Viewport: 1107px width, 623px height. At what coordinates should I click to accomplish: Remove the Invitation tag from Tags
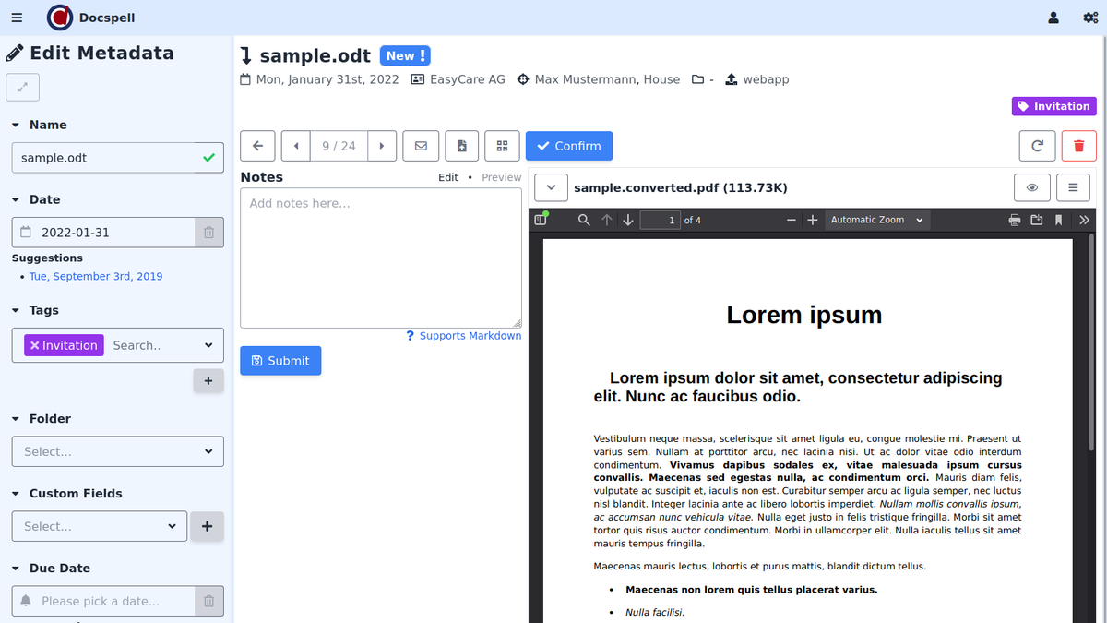(35, 345)
